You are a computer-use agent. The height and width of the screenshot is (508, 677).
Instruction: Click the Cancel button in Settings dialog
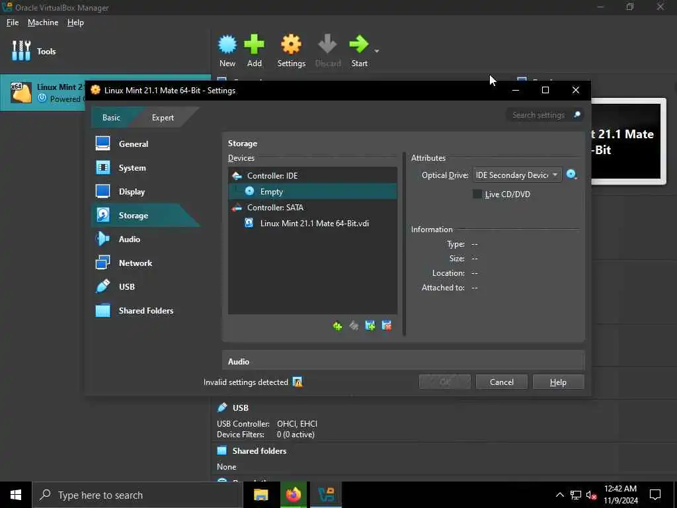tap(501, 382)
